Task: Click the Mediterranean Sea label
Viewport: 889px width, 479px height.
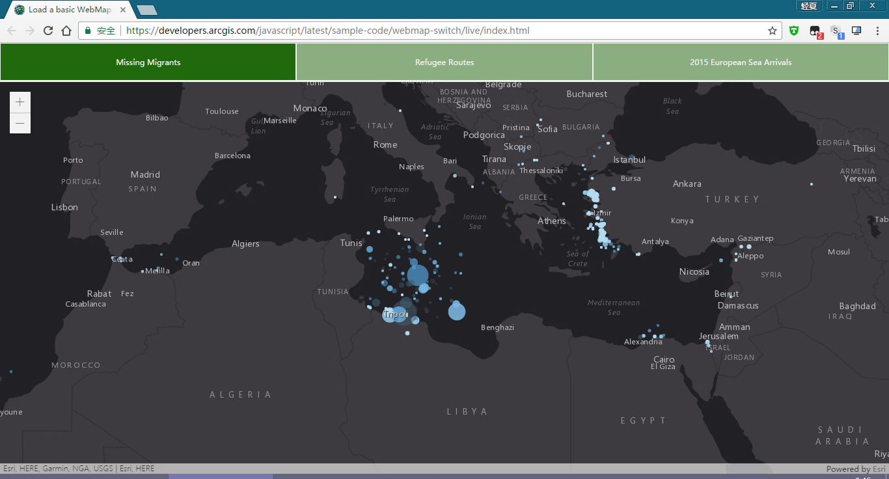Action: click(x=614, y=308)
